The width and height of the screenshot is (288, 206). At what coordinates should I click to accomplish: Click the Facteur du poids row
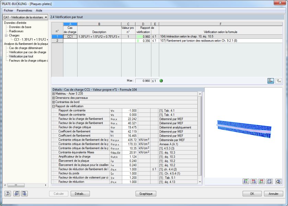pos(125,173)
